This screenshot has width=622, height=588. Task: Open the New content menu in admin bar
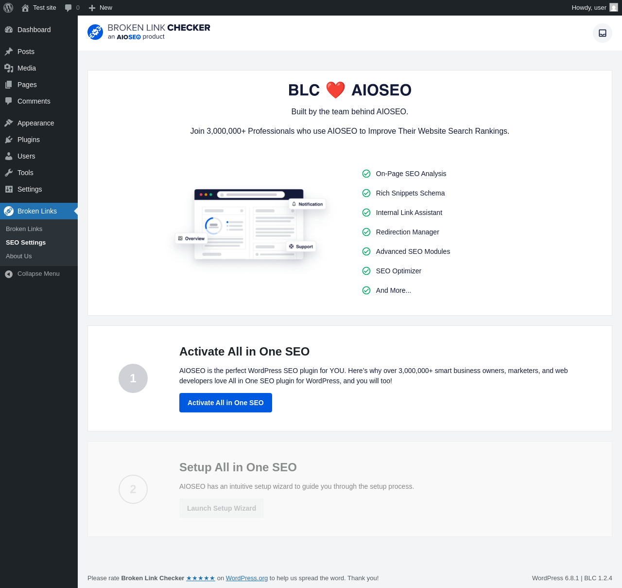point(101,8)
